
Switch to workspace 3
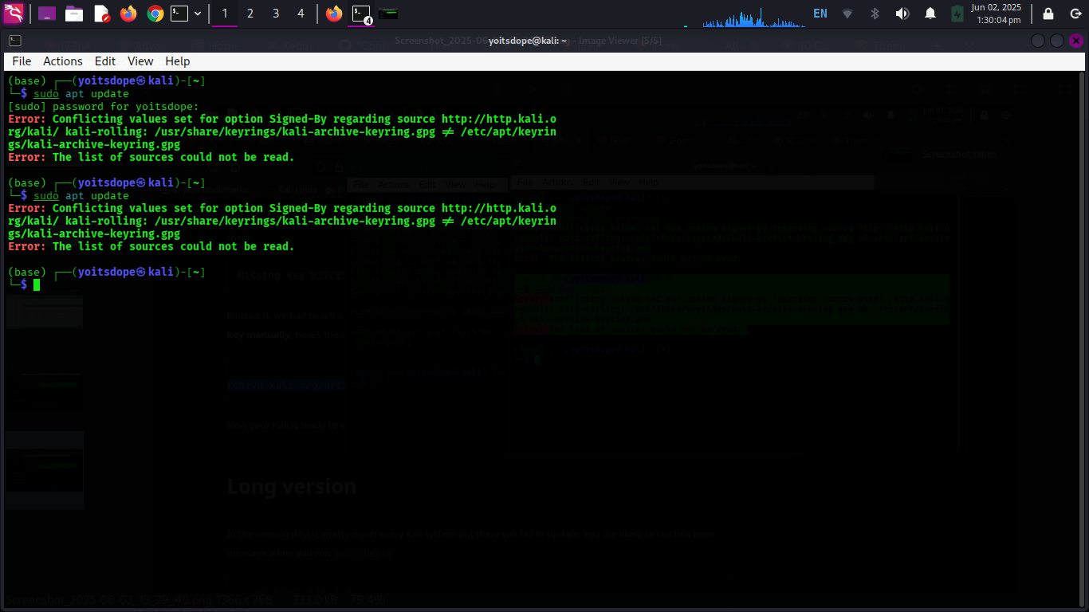(276, 14)
